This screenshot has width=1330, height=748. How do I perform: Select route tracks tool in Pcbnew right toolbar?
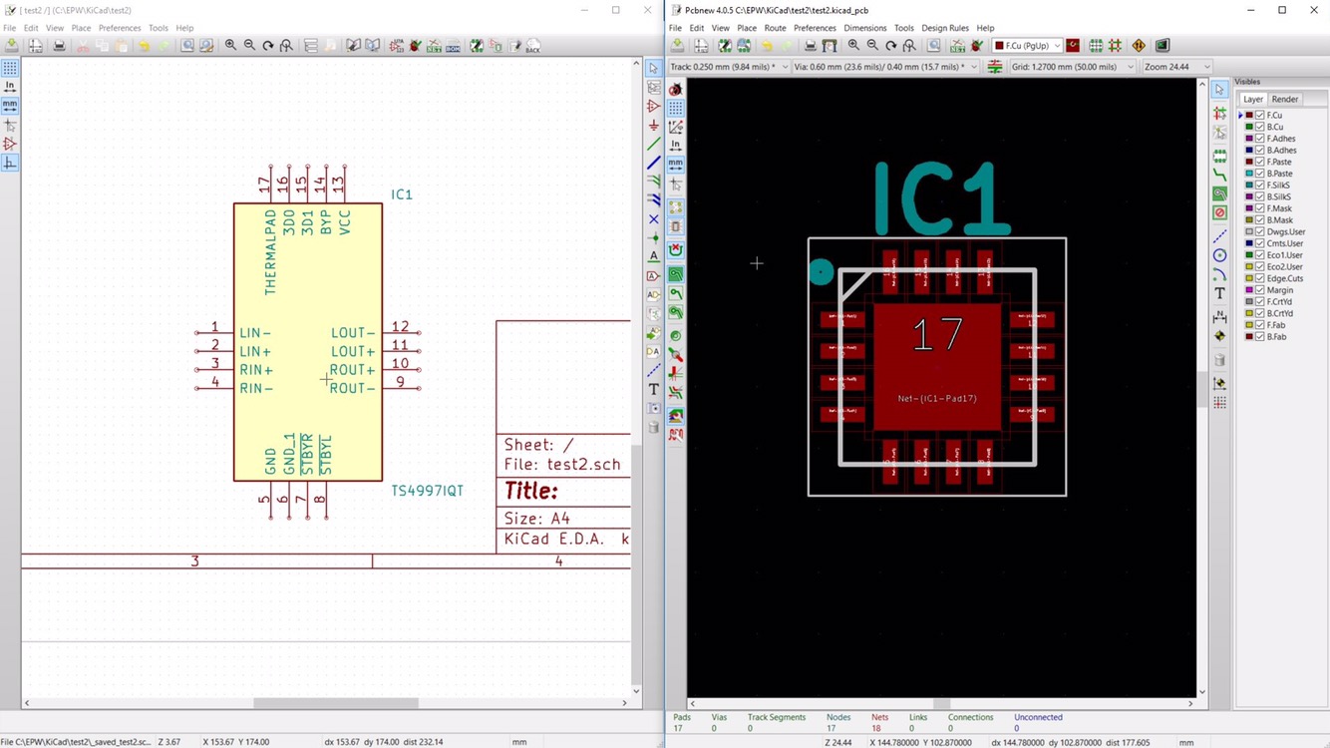pyautogui.click(x=1219, y=175)
